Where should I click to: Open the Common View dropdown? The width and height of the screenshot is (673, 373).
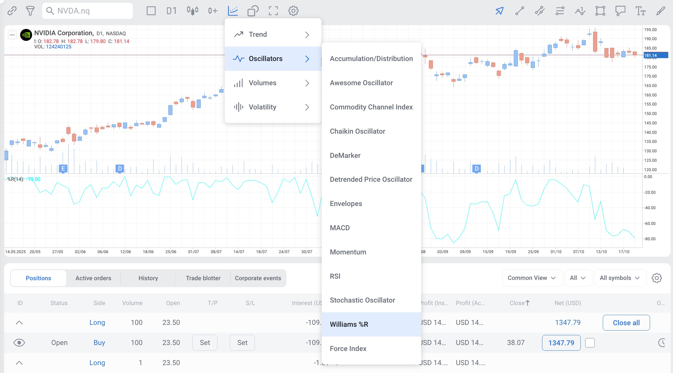coord(532,278)
